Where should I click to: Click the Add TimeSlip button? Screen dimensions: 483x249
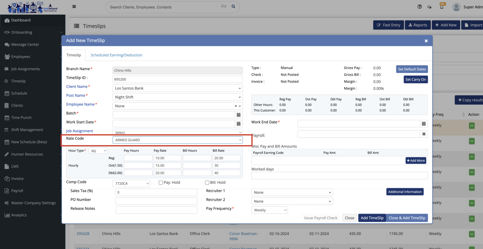(x=372, y=218)
